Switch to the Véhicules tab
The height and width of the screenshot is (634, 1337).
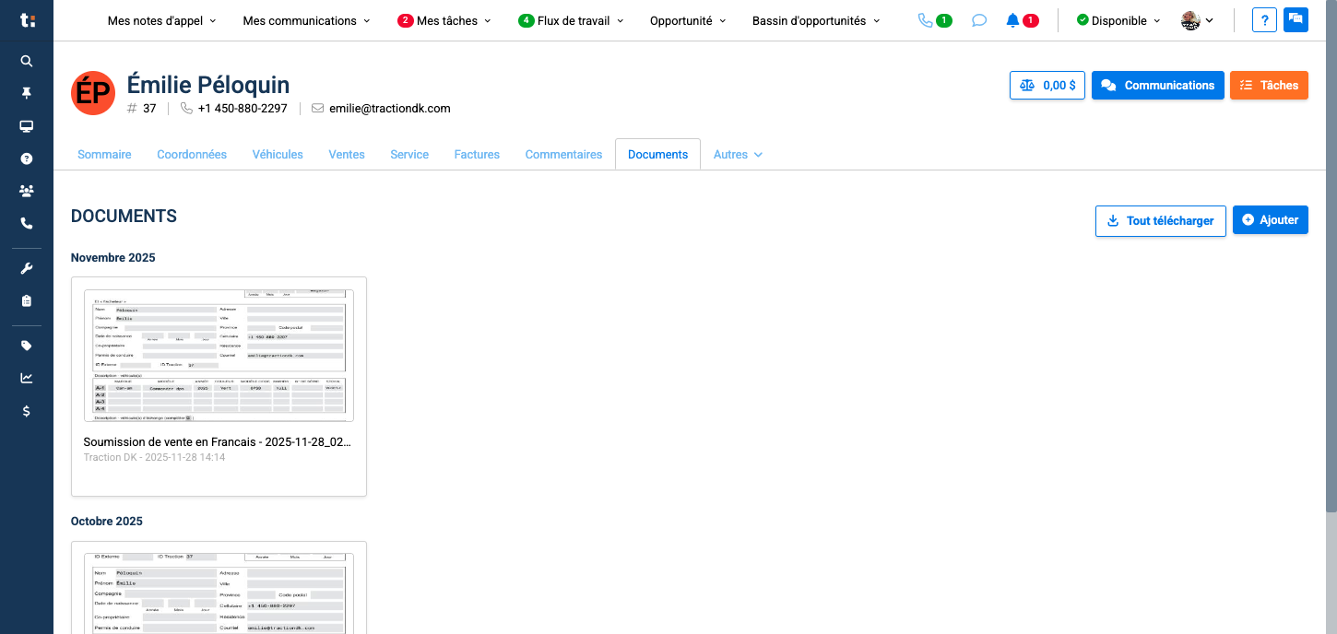click(x=278, y=154)
